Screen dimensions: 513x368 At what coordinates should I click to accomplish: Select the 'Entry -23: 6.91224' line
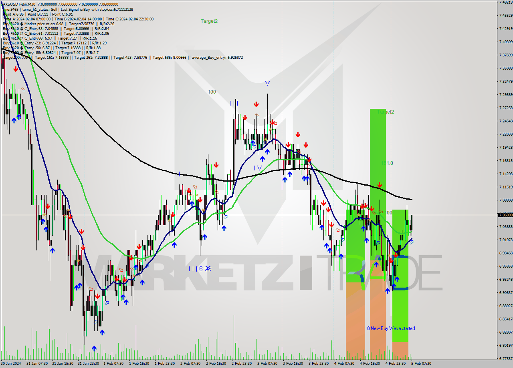coord(55,43)
